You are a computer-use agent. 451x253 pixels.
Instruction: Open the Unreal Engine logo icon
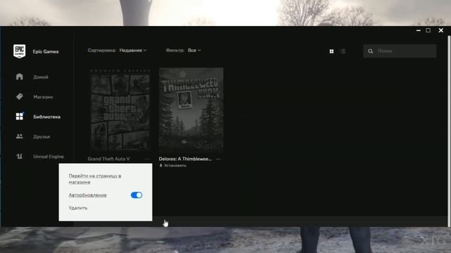click(19, 156)
